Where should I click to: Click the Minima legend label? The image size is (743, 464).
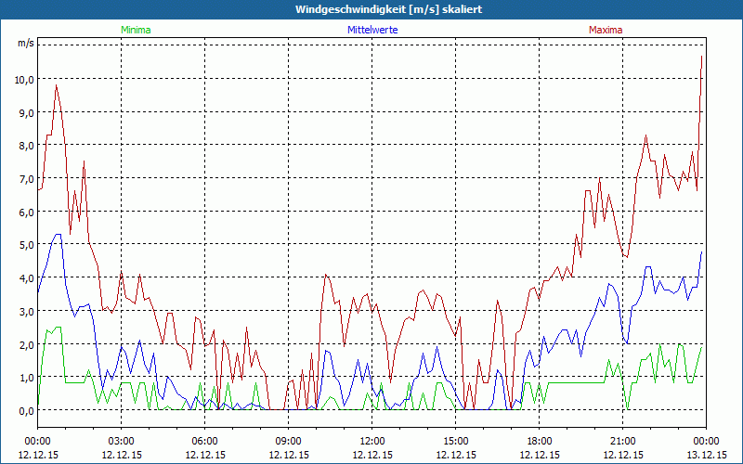(x=136, y=30)
